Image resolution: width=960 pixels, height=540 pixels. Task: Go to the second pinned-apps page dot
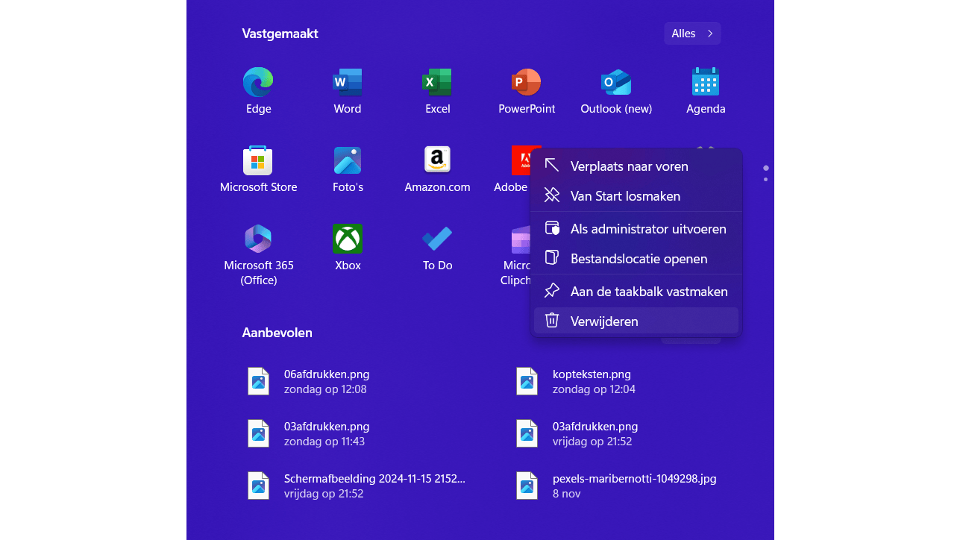pos(765,179)
